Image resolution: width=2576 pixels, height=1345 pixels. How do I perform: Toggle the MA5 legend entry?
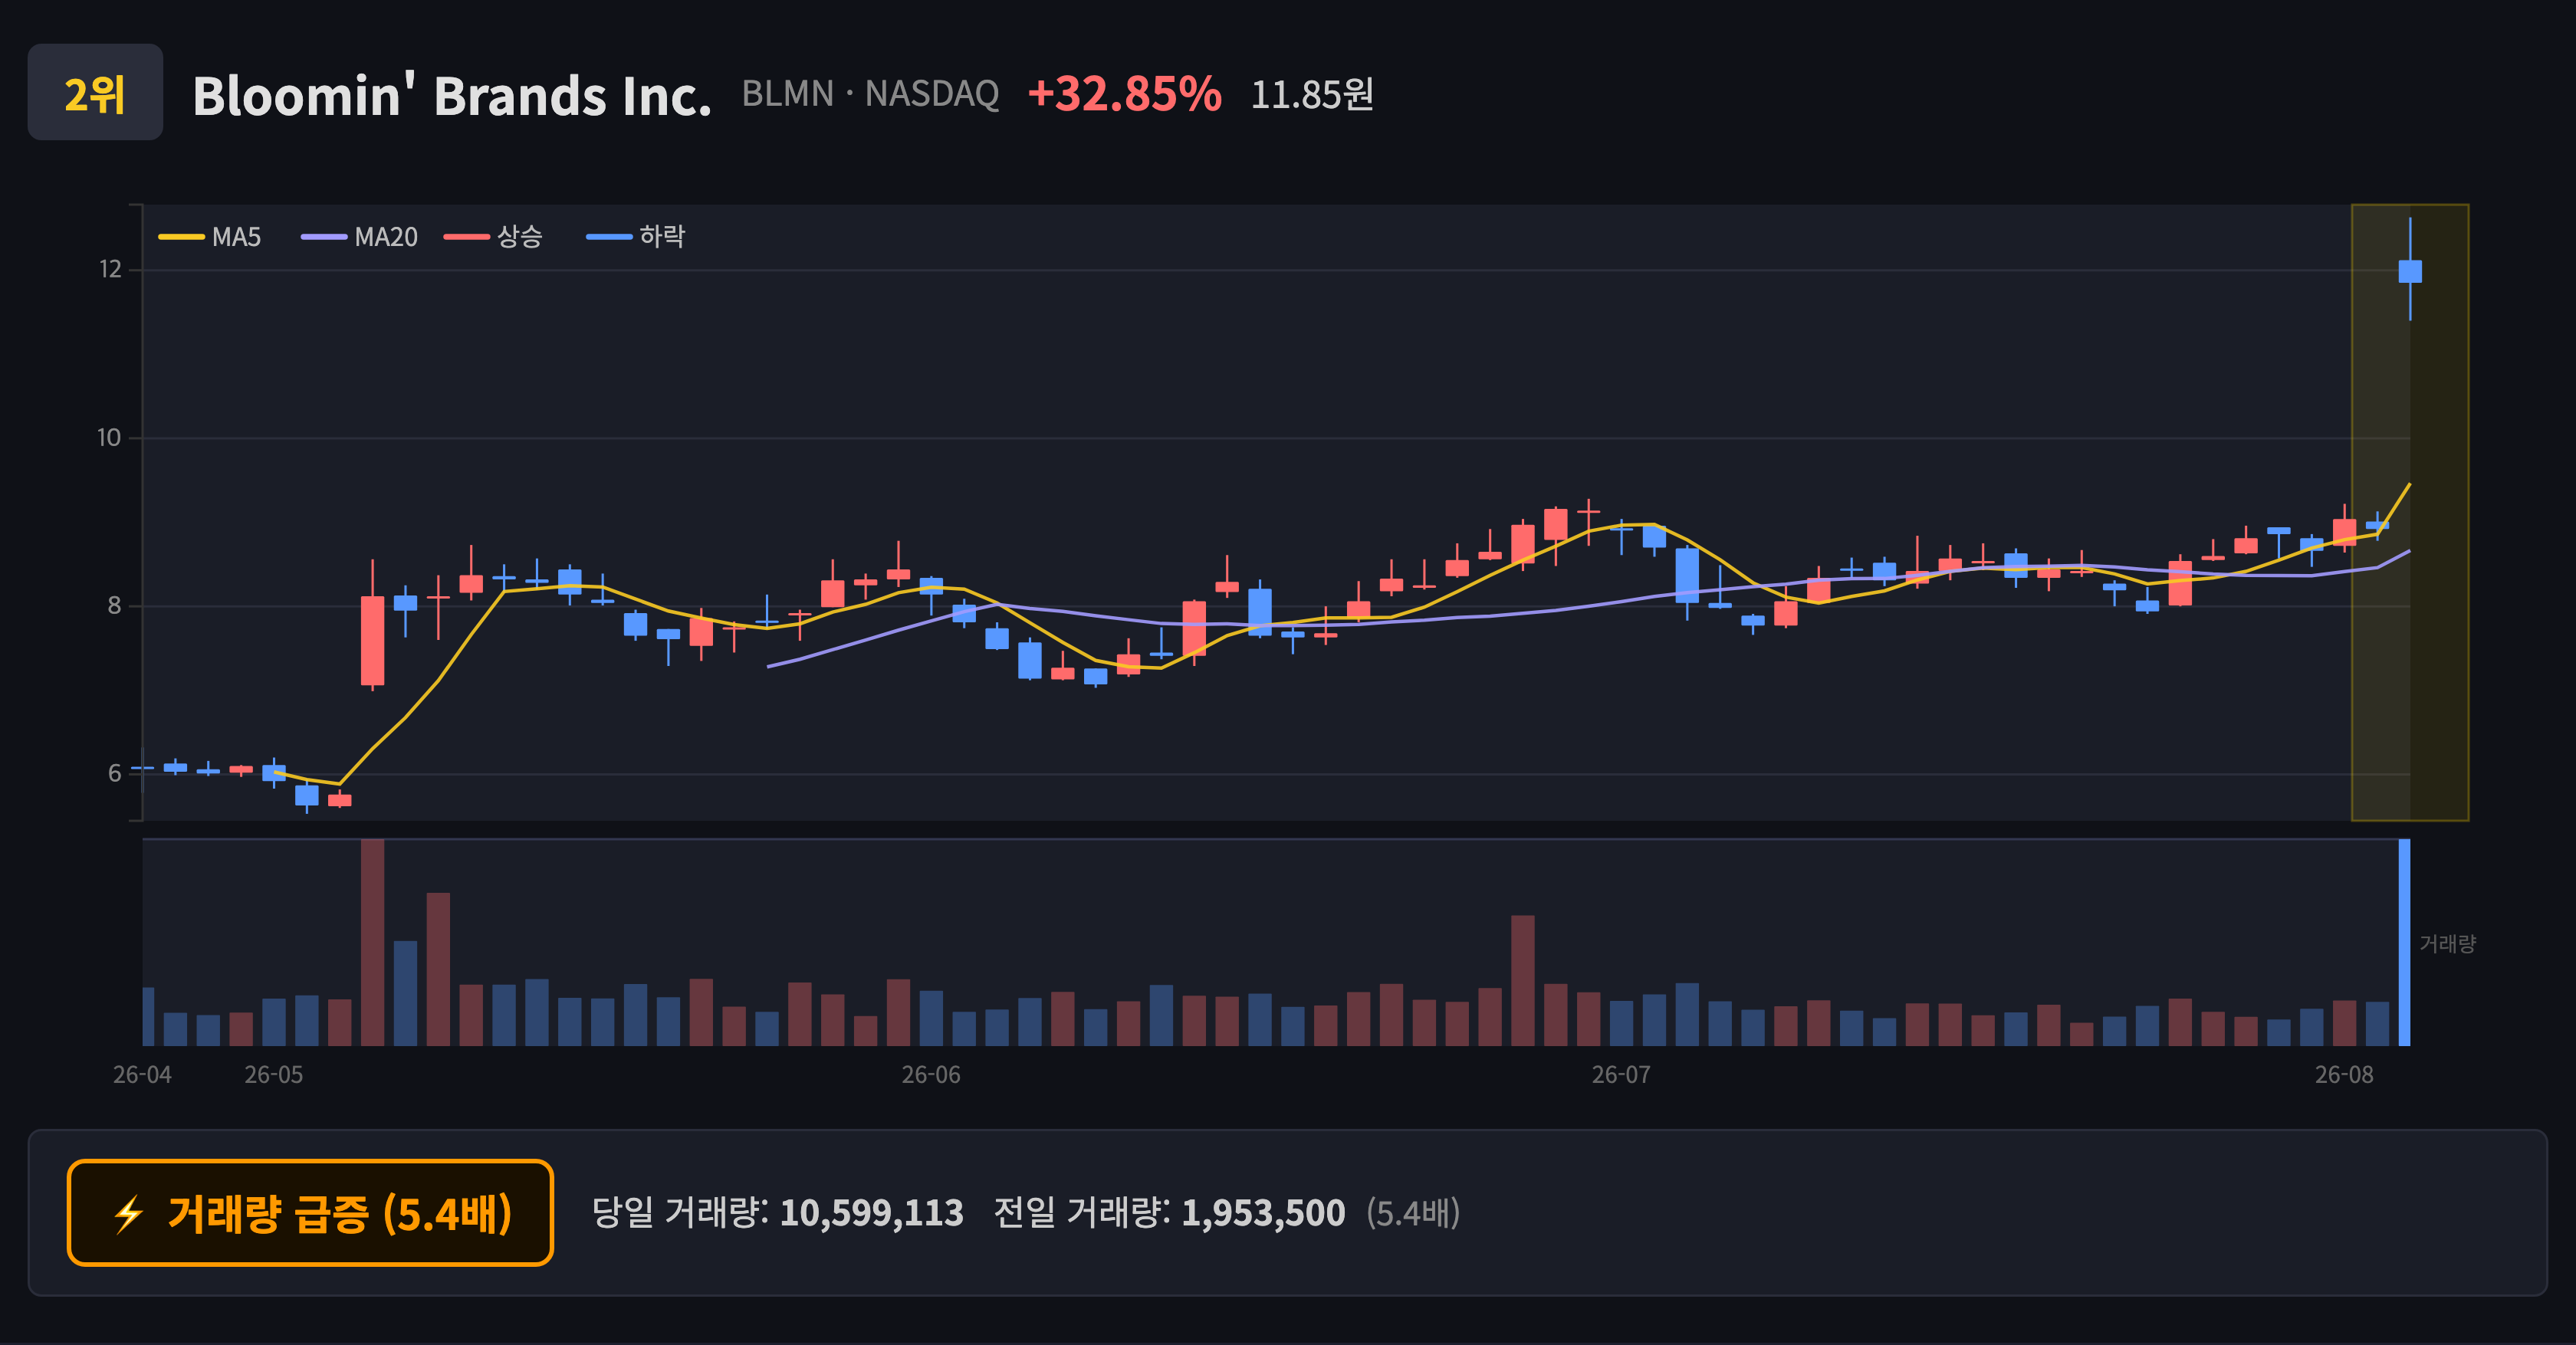210,237
